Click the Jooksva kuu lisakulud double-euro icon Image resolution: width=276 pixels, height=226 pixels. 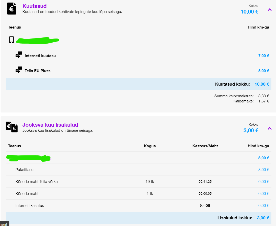tap(12, 127)
